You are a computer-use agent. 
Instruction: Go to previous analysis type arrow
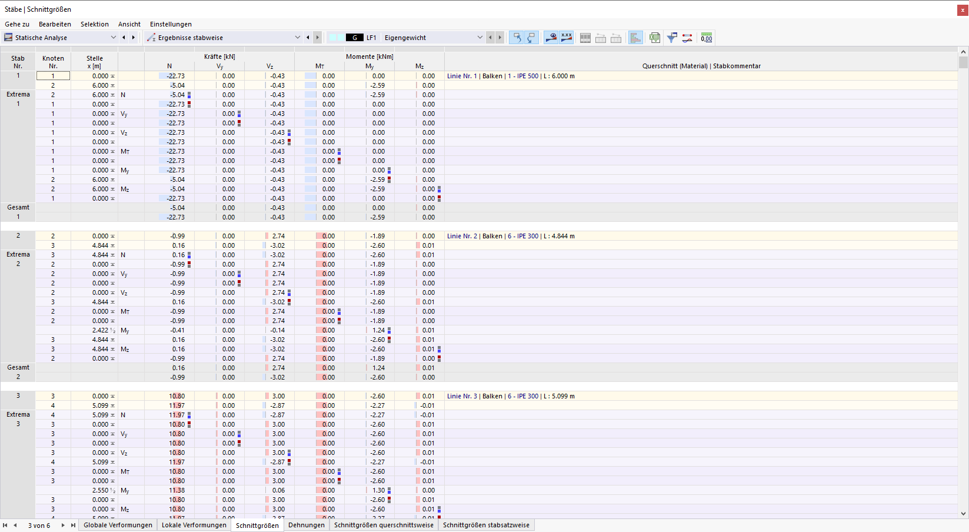point(124,38)
